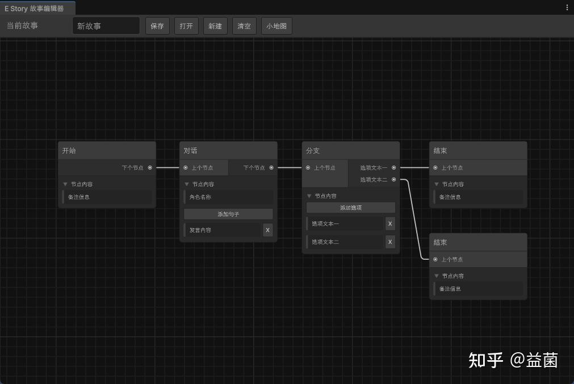This screenshot has height=384, width=574.
Task: Click the 新故事 story name field
Action: [106, 25]
